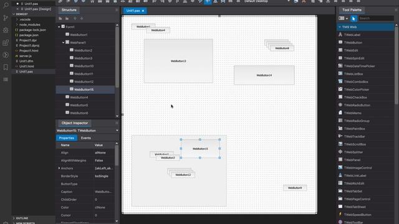399x224 pixels.
Task: Select TWebLinkLabel component
Action: (x=355, y=175)
